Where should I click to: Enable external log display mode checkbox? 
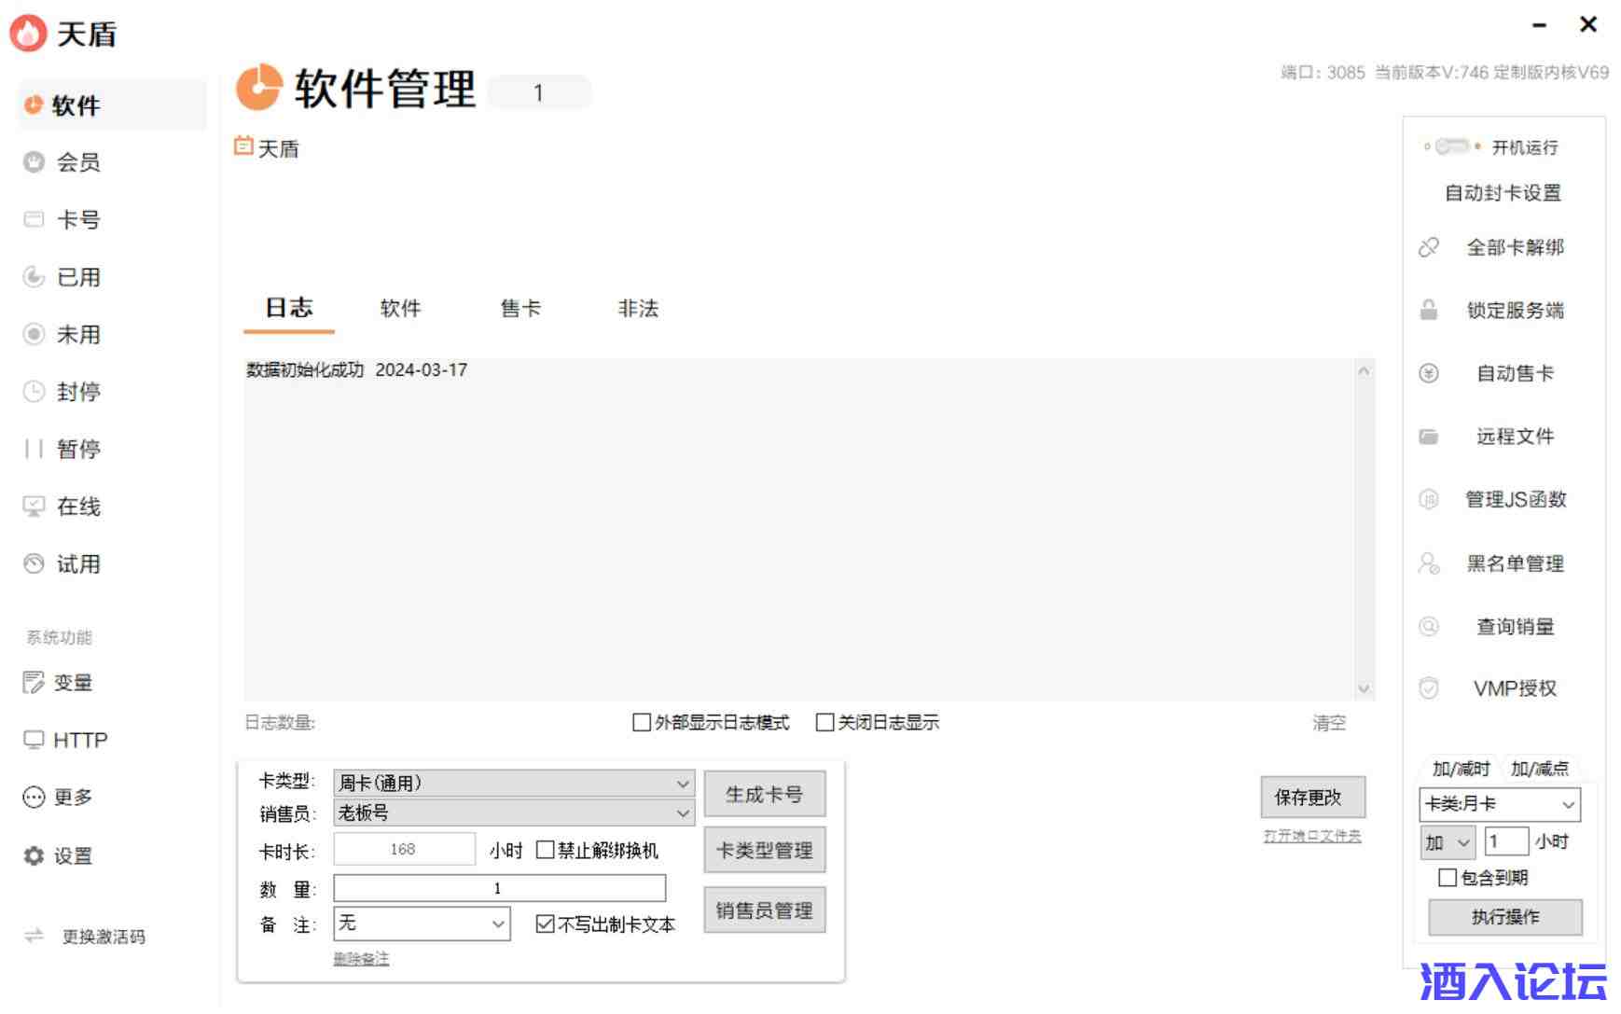point(642,722)
